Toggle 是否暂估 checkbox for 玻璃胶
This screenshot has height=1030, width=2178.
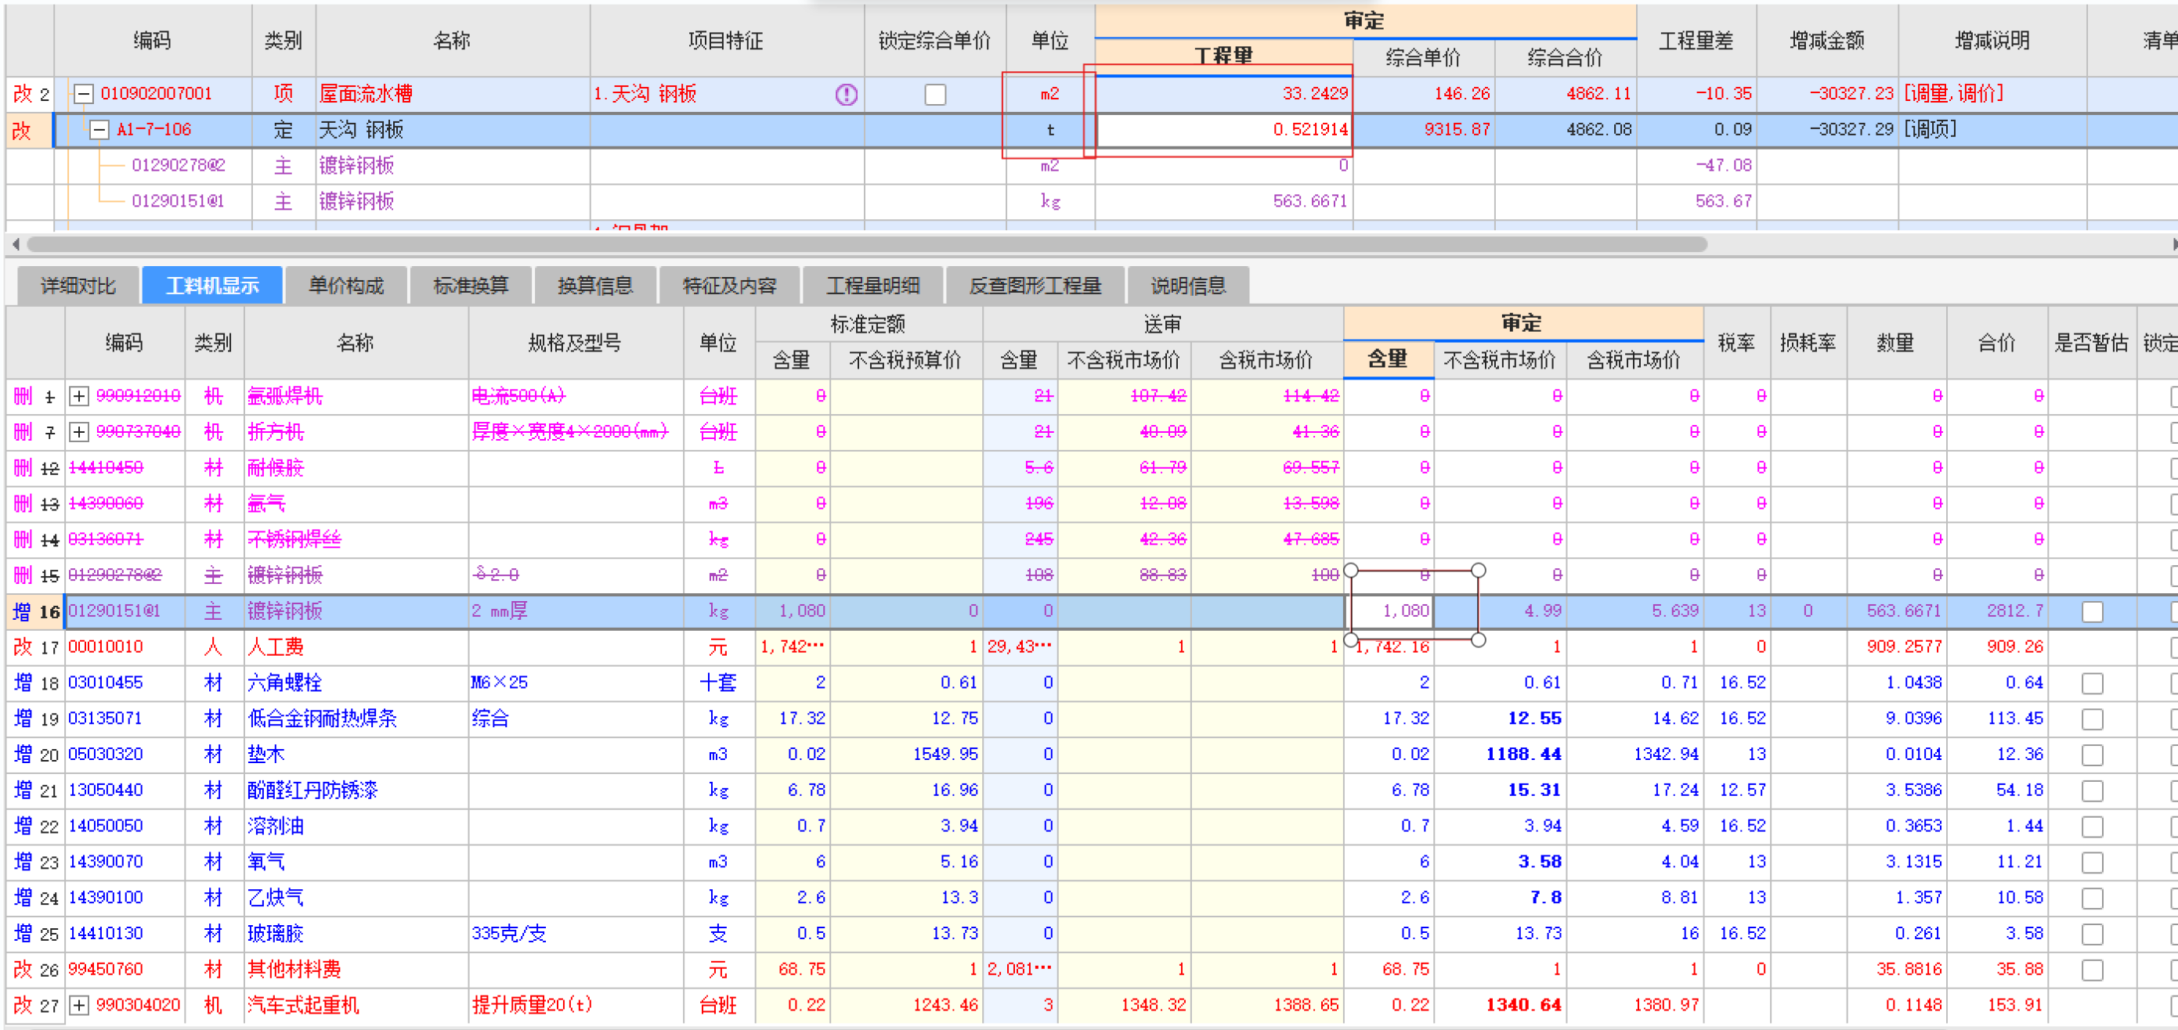pos(2092,934)
